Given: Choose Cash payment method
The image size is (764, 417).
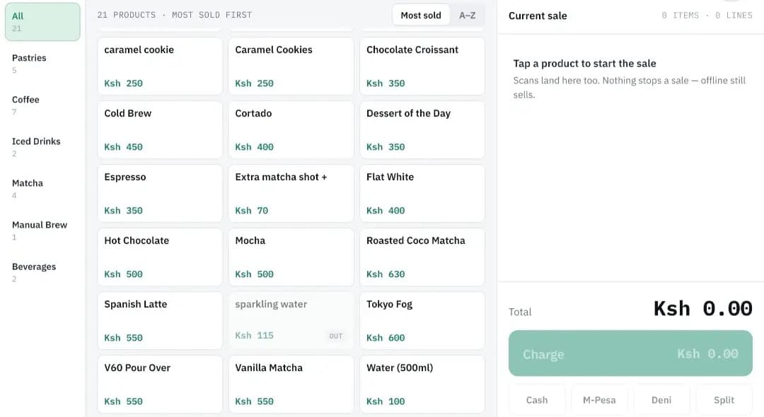Looking at the screenshot, I should tap(537, 400).
